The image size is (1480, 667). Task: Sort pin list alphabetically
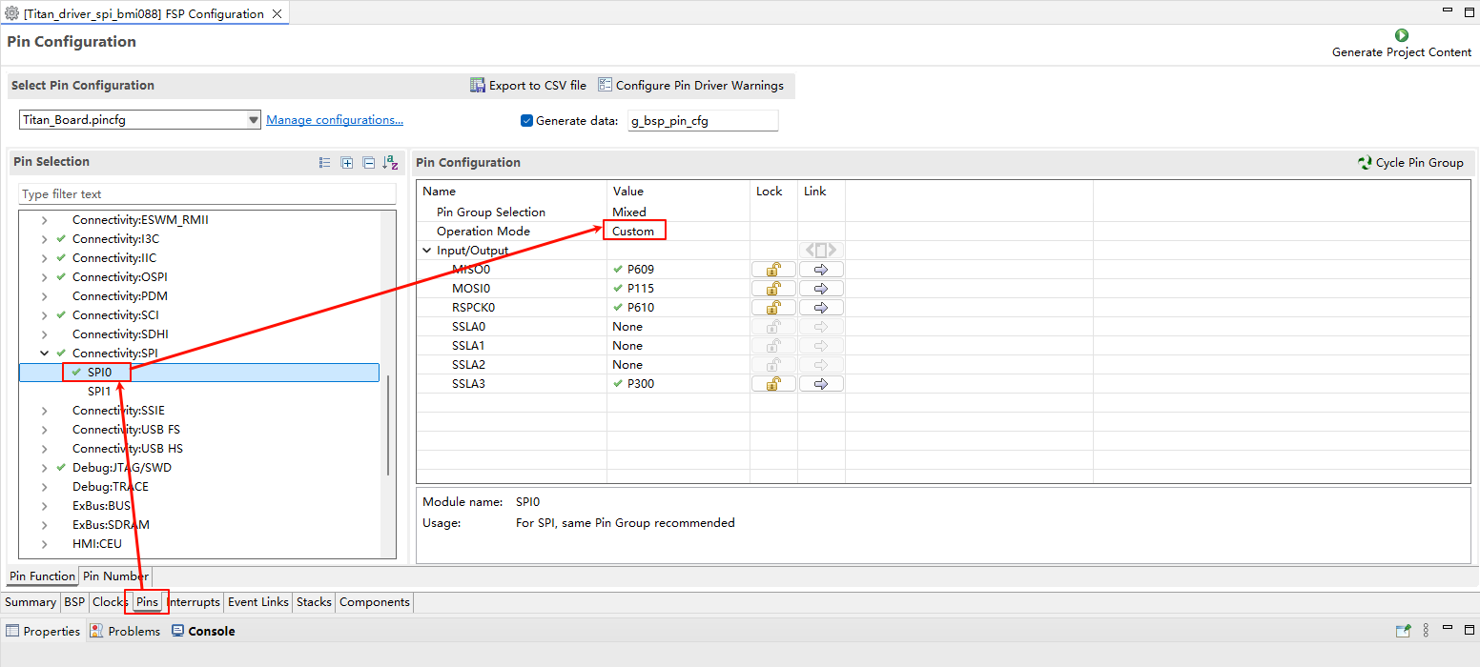(390, 163)
